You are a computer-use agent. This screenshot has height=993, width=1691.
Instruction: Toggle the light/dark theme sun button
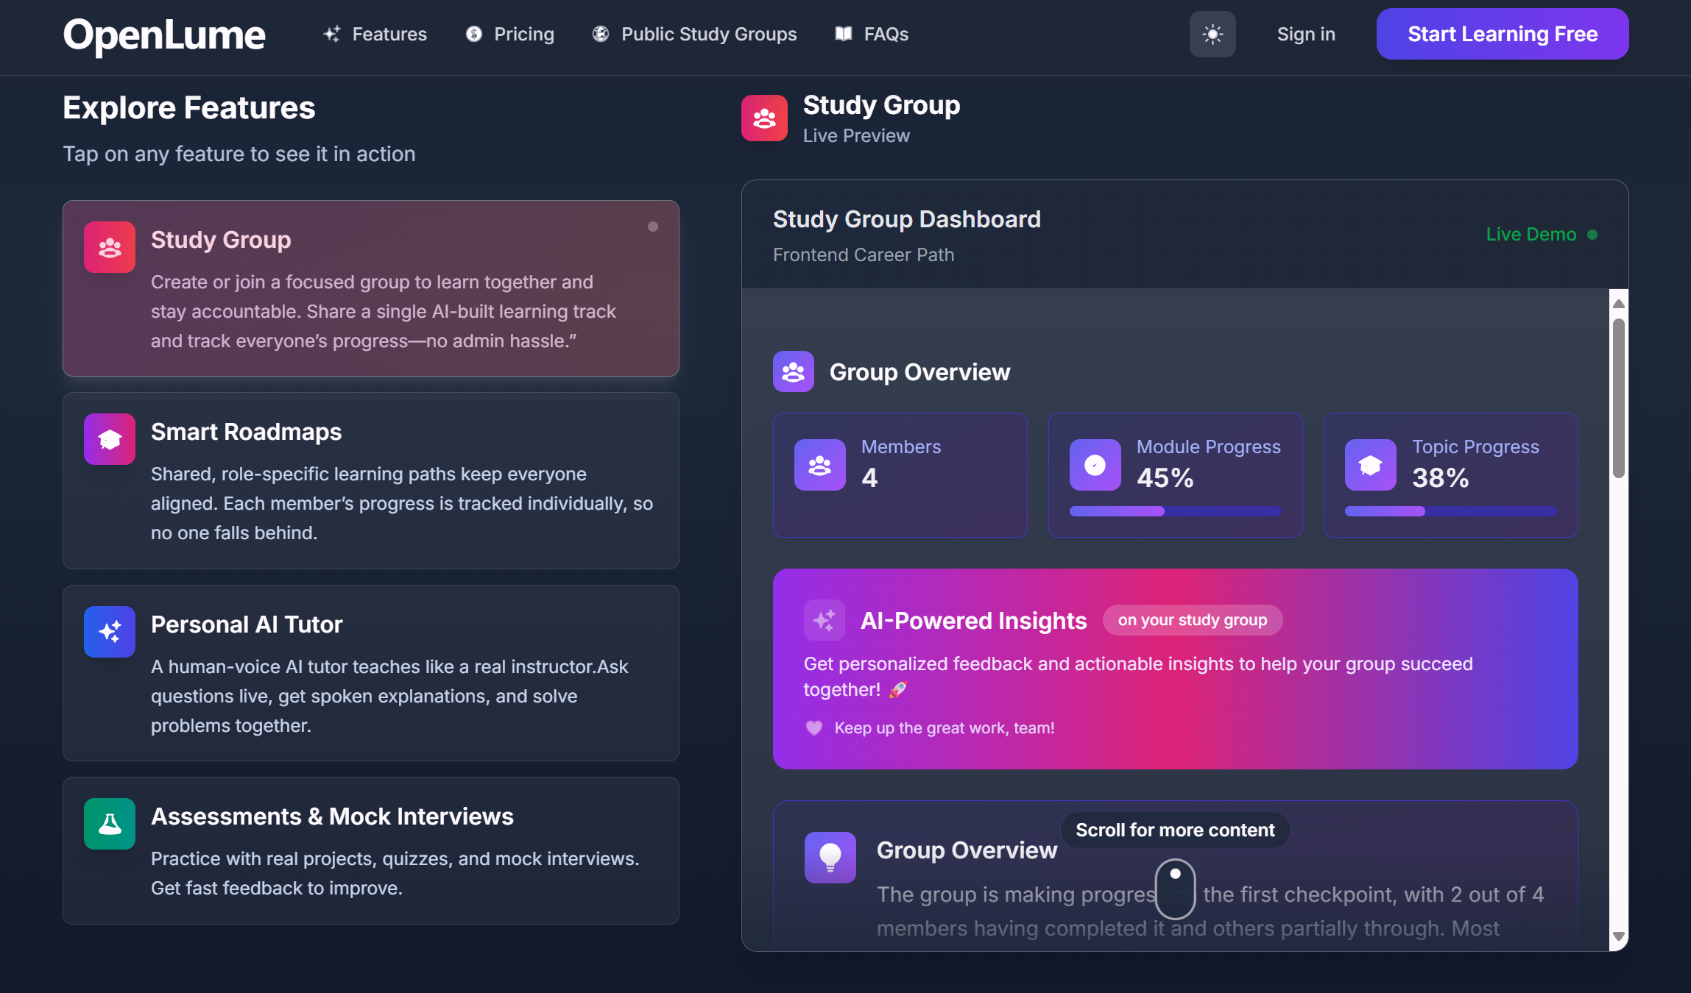coord(1212,34)
